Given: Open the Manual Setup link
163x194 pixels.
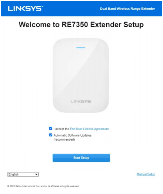Looking at the screenshot, I should [146, 174].
